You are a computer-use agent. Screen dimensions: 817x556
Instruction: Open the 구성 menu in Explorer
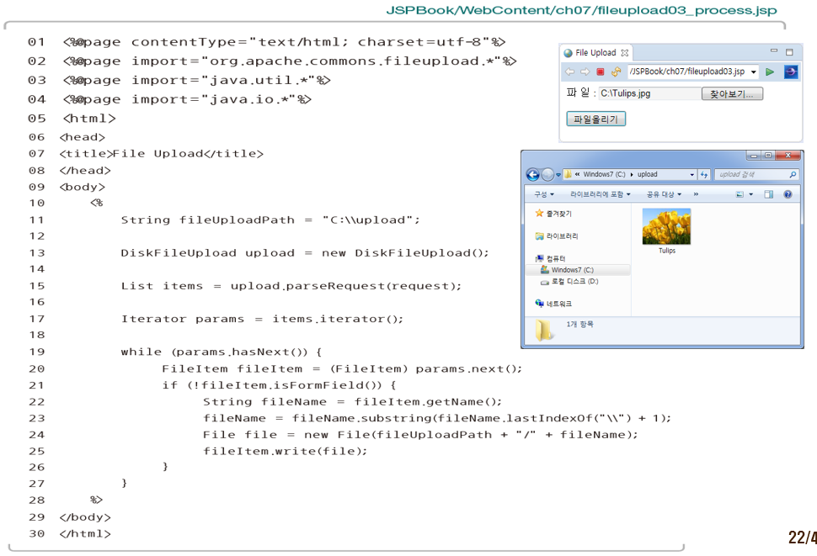[543, 194]
